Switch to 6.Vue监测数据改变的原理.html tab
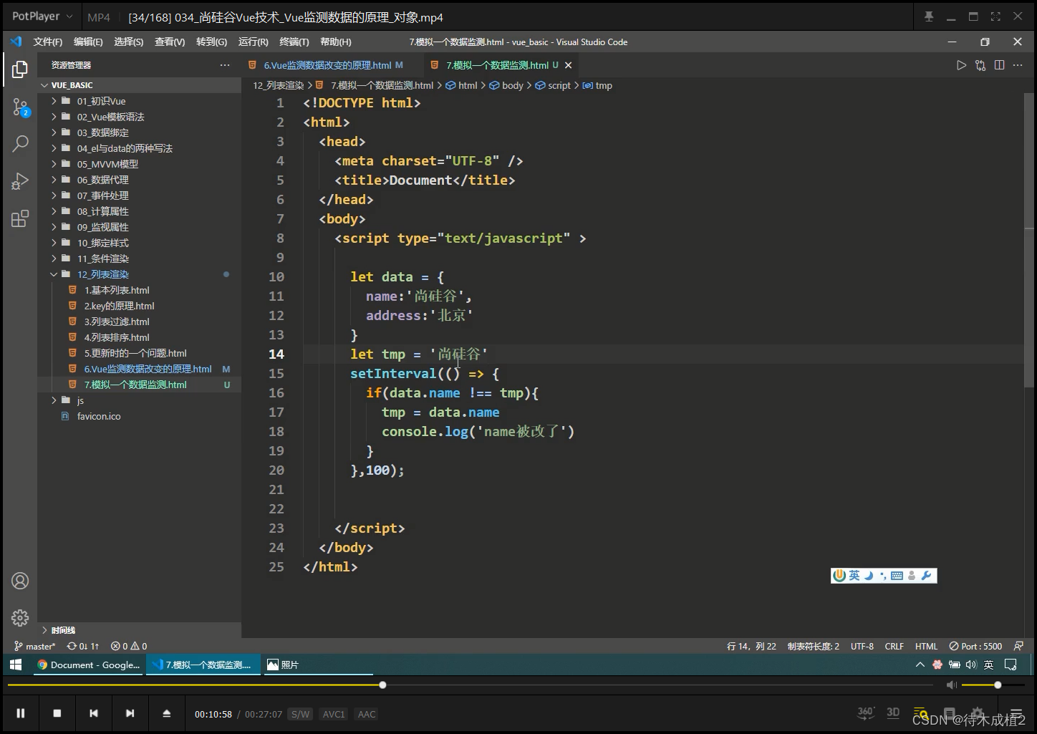This screenshot has height=734, width=1037. pyautogui.click(x=327, y=65)
